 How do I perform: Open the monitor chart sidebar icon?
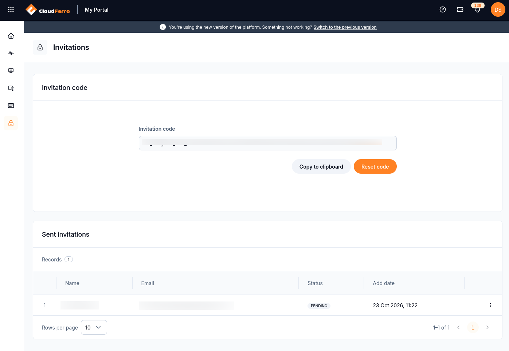point(11,71)
